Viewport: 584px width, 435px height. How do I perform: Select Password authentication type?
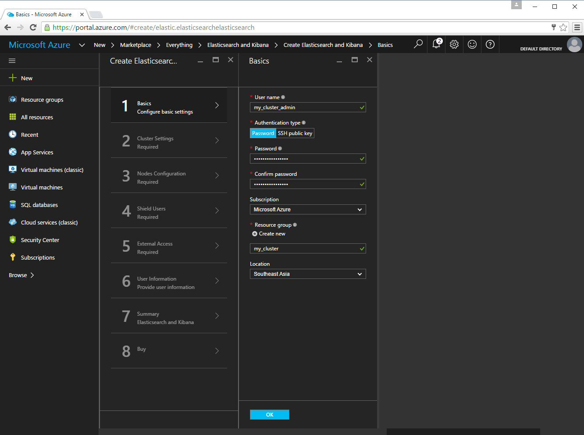point(263,133)
